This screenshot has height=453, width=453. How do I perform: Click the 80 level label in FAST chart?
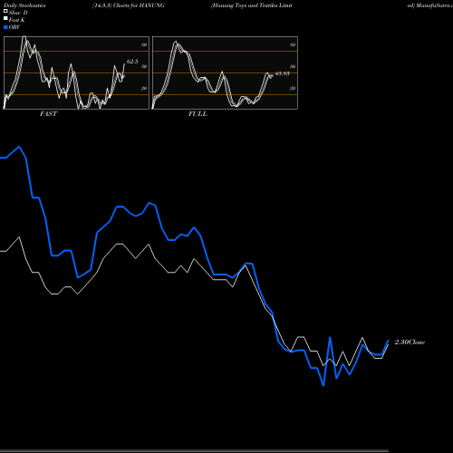coord(144,44)
